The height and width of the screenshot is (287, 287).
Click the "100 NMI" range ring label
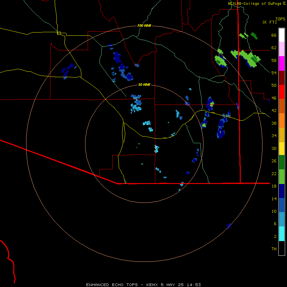click(x=144, y=26)
